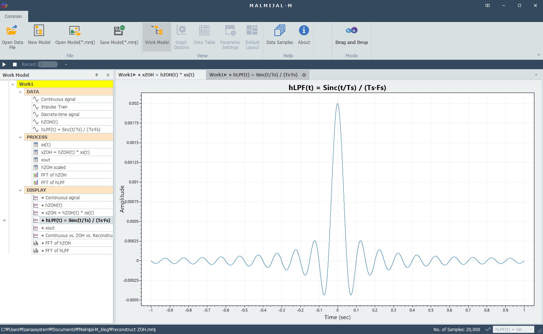Click the graph title hLPF(t) = Sinc(t/Ts) / (Ts·Fs)
The height and width of the screenshot is (334, 543).
point(337,88)
